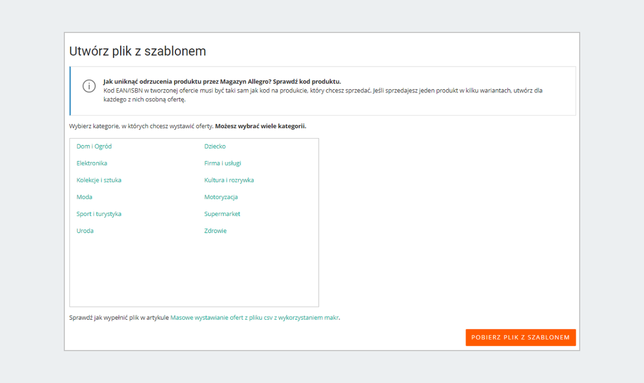Click the Pobierz plik z szablonem button
This screenshot has width=644, height=383.
tap(521, 337)
